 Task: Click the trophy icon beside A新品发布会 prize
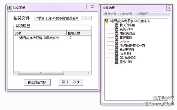[107, 21]
